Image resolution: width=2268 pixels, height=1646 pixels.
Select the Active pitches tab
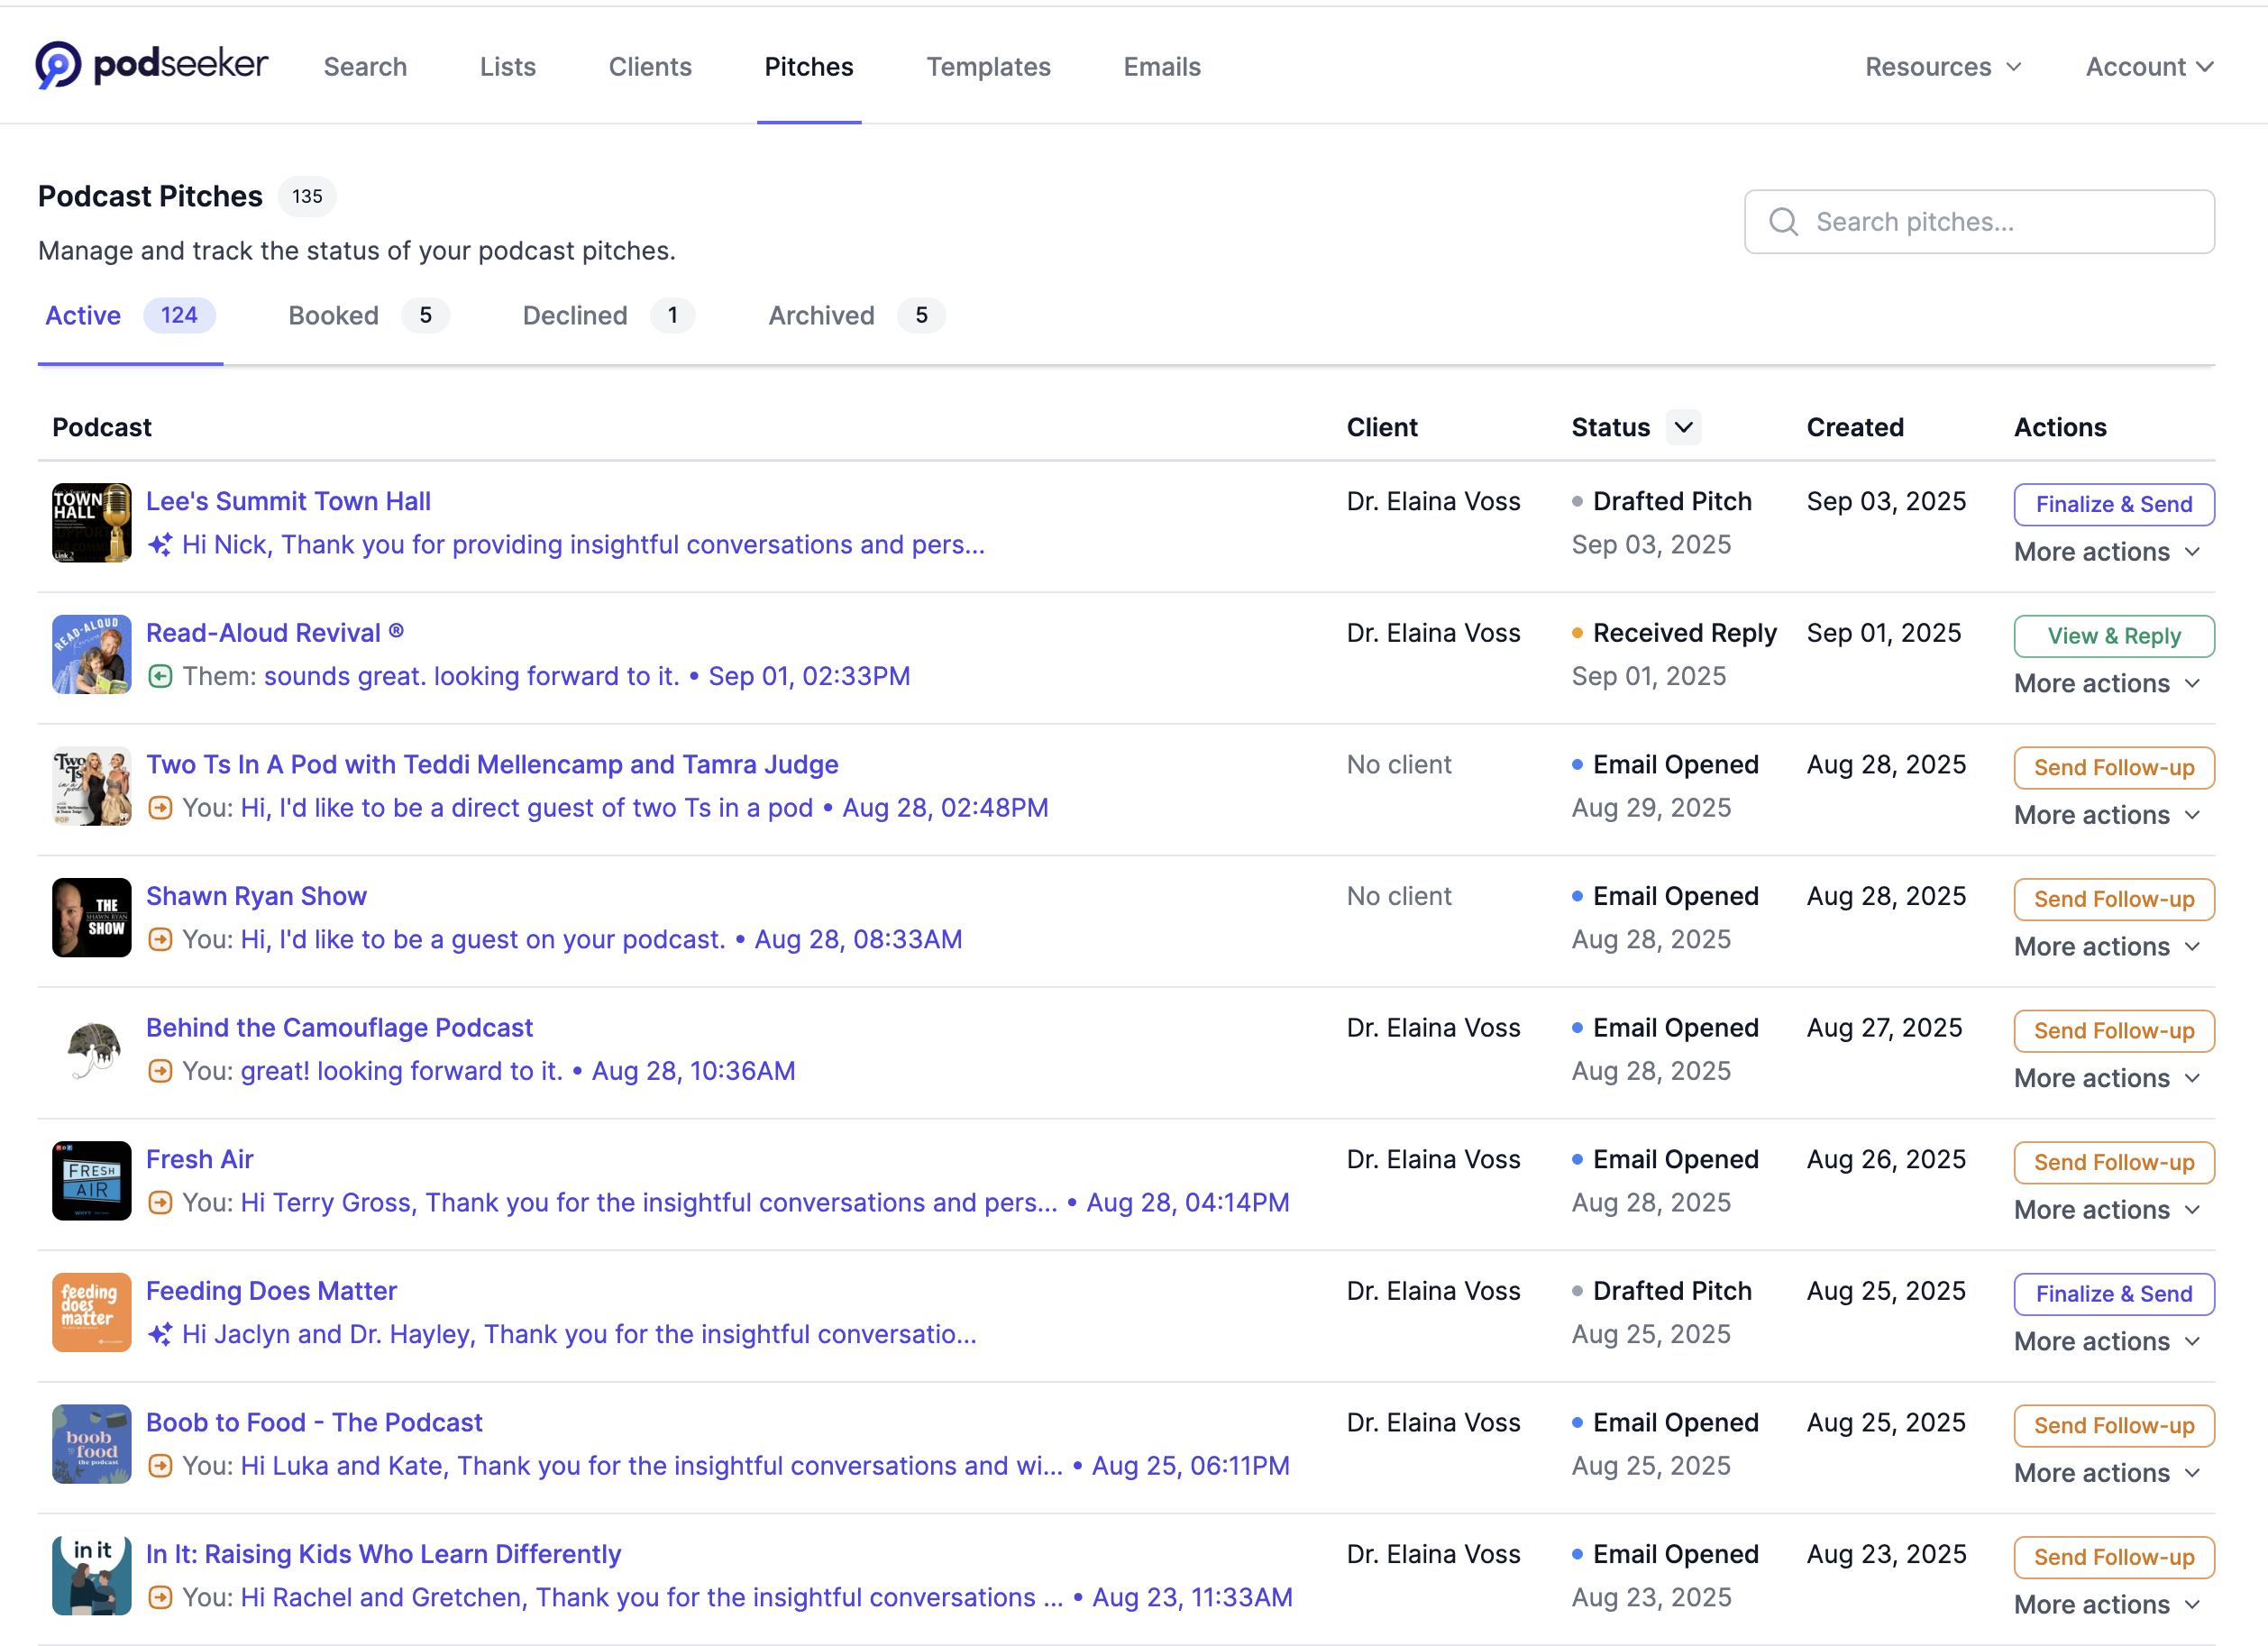130,316
